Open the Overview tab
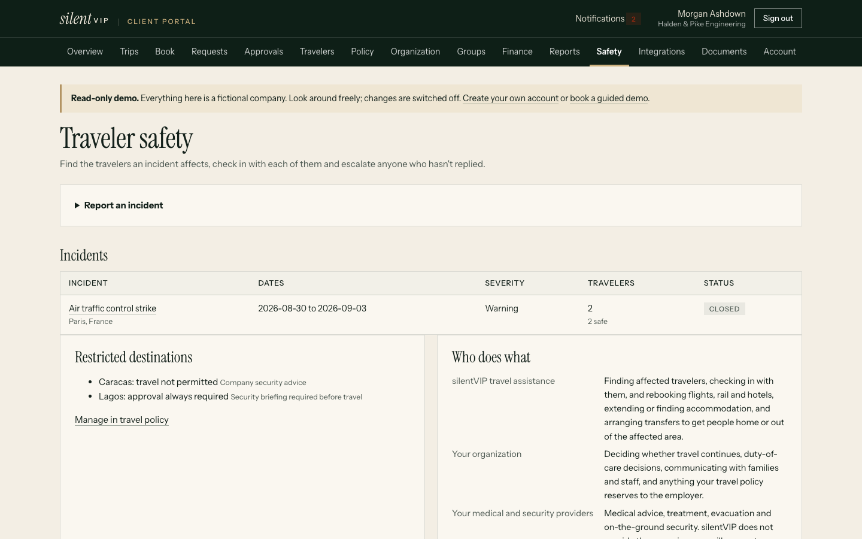 (x=85, y=52)
